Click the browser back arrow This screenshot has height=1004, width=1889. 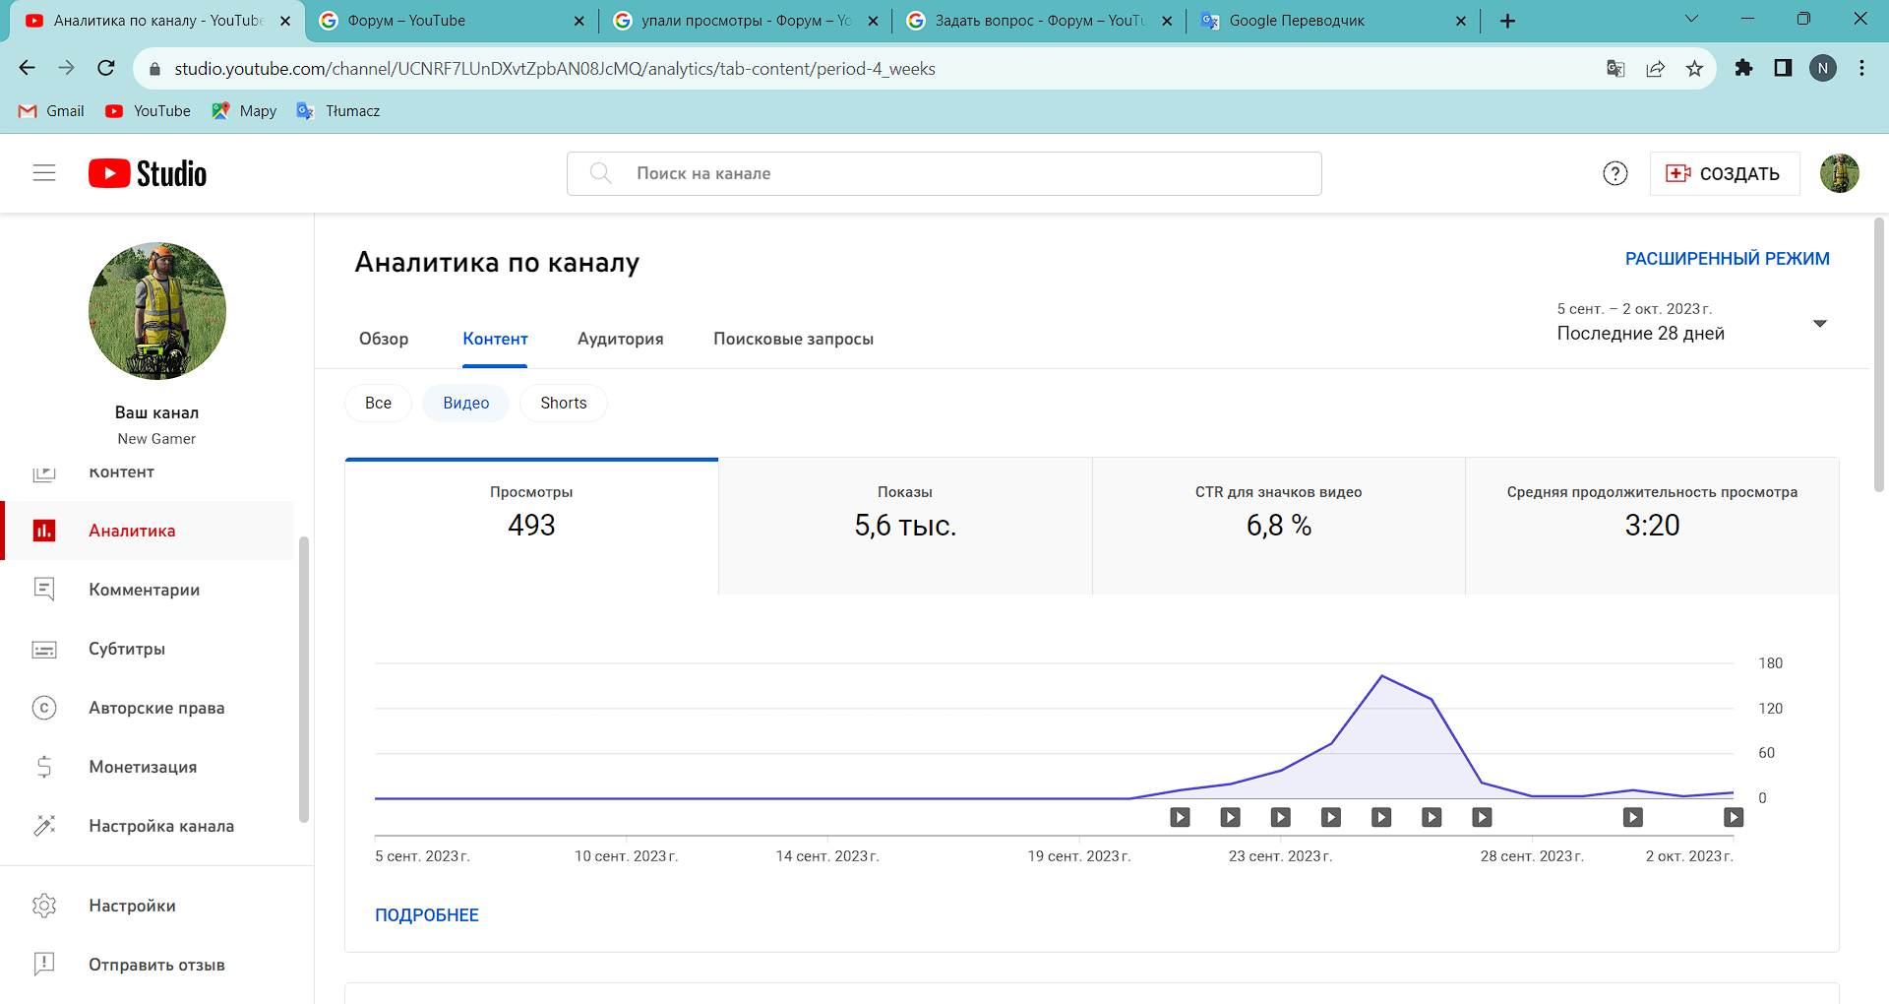coord(27,68)
